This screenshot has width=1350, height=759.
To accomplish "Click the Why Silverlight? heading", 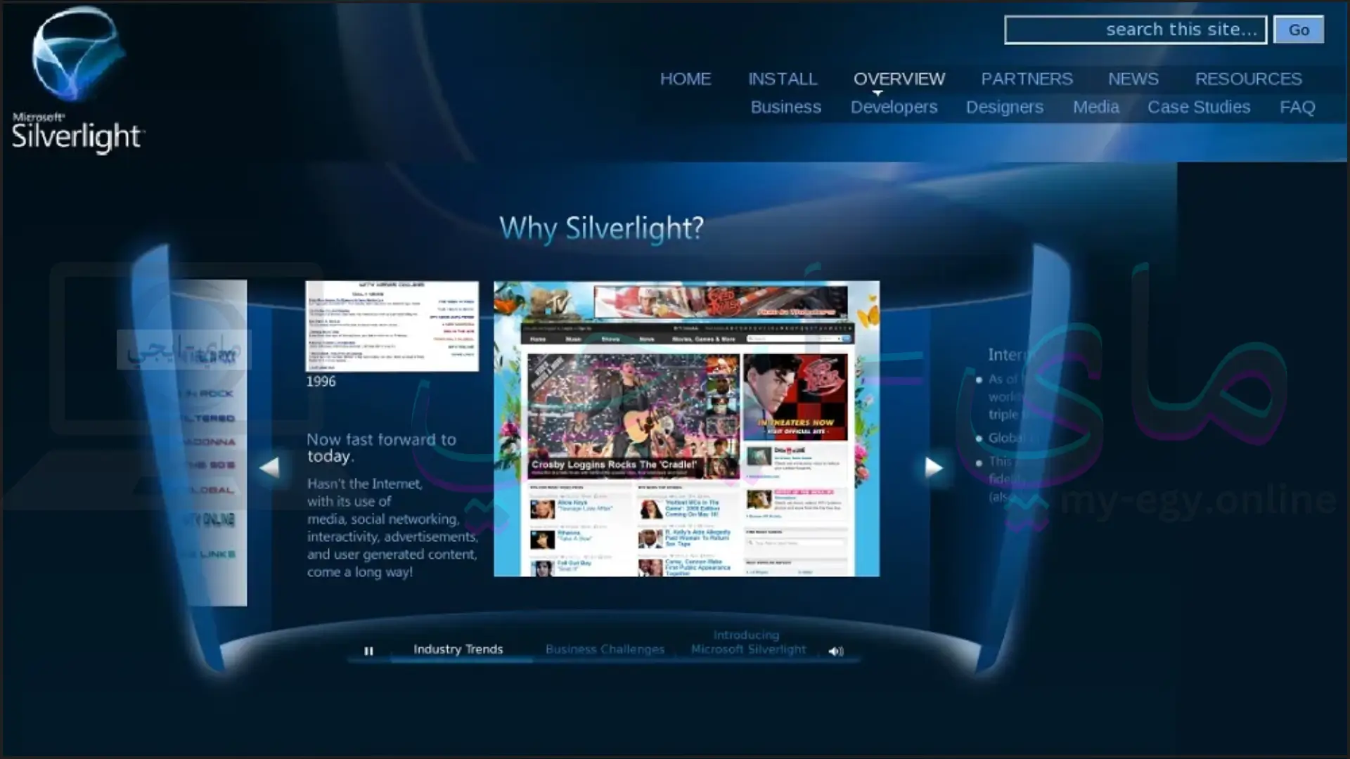I will tap(601, 228).
